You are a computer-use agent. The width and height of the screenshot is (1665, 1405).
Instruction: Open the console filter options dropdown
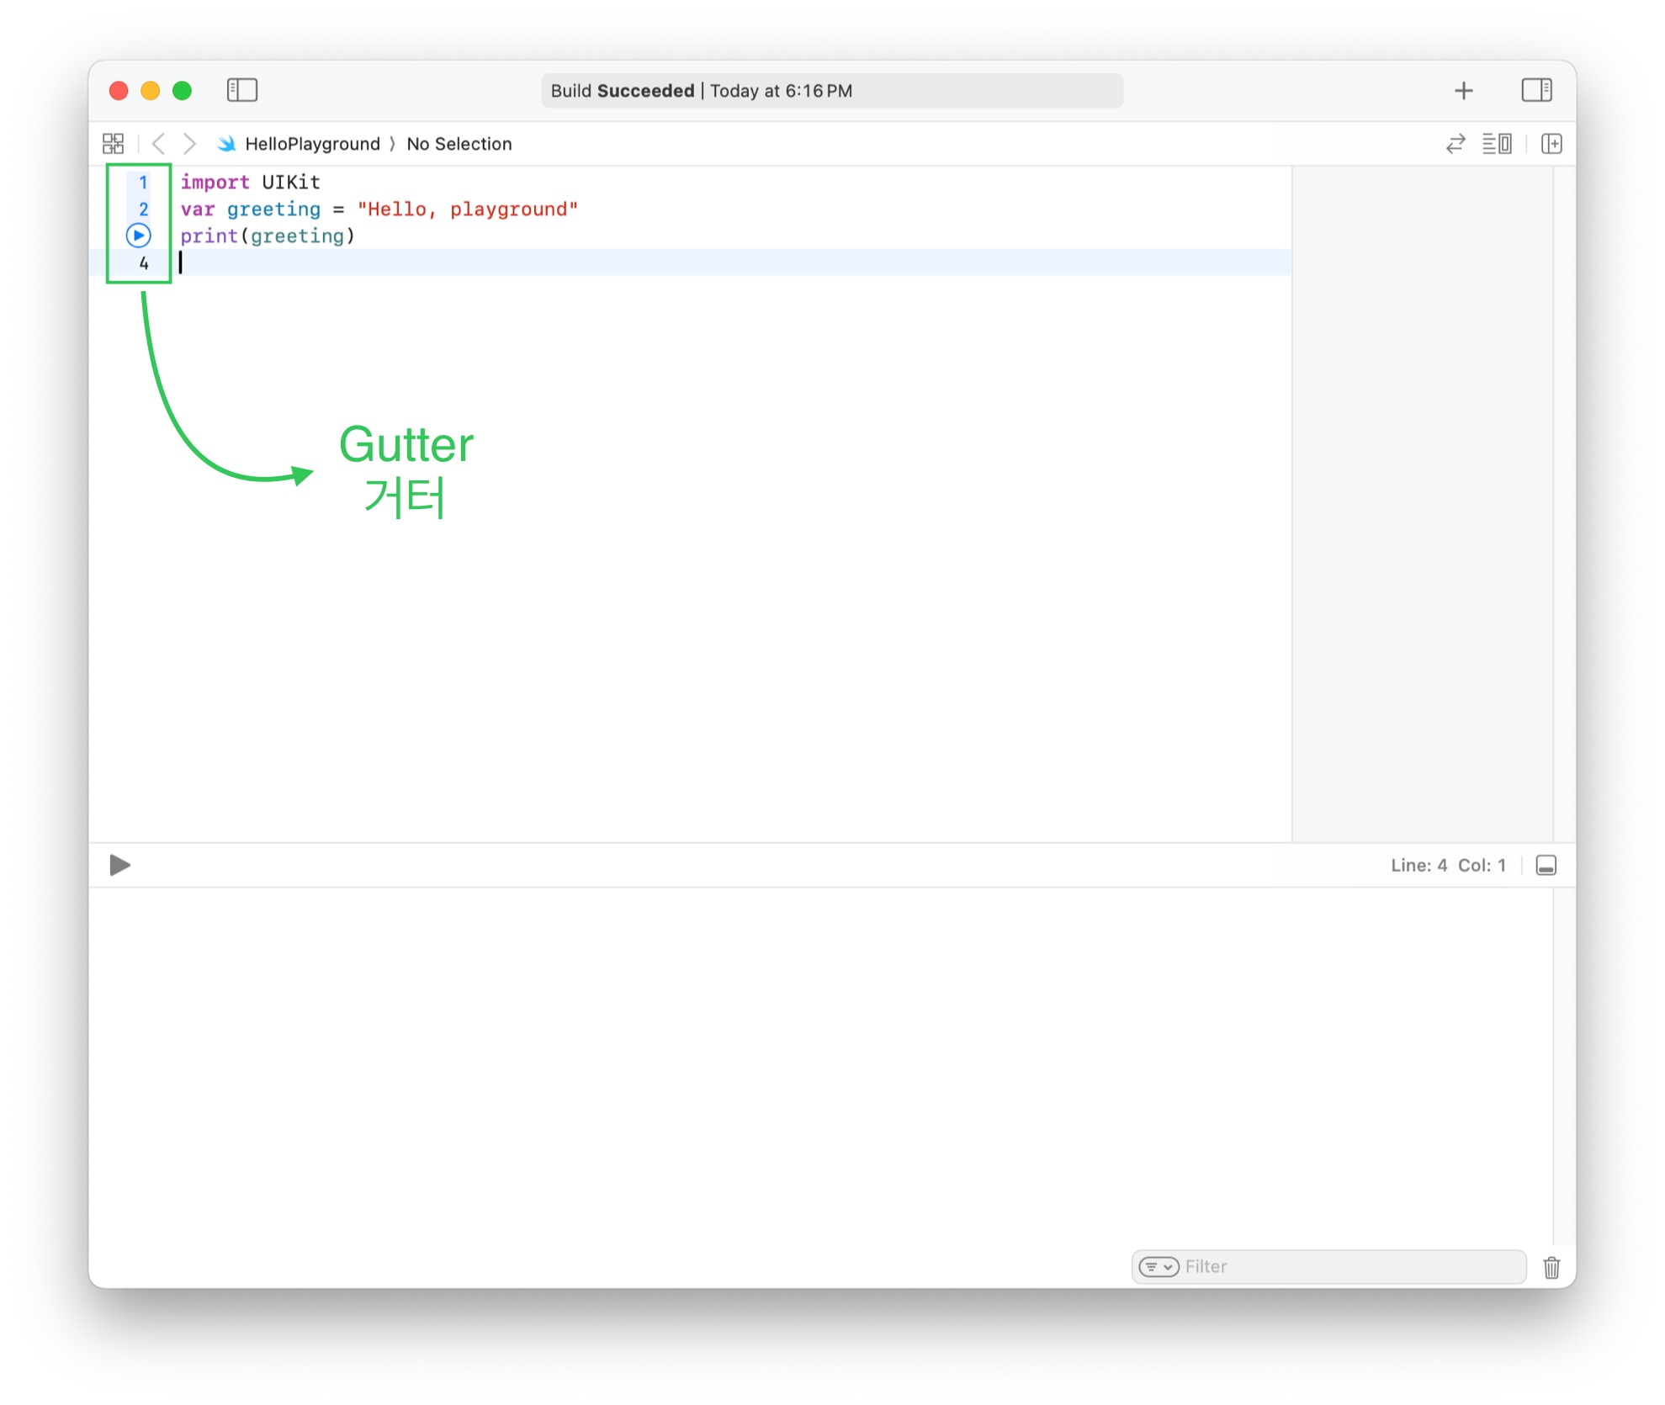1158,1266
